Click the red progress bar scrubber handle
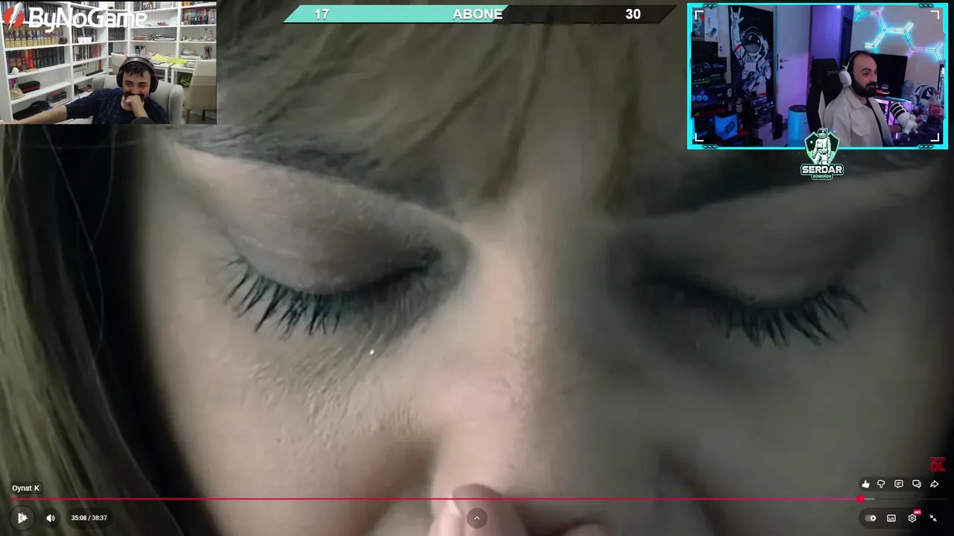 point(861,500)
